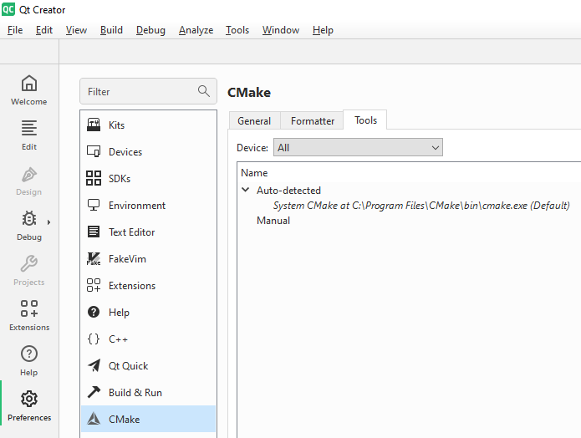Open the C++ preferences category
This screenshot has height=438, width=581.
(148, 339)
